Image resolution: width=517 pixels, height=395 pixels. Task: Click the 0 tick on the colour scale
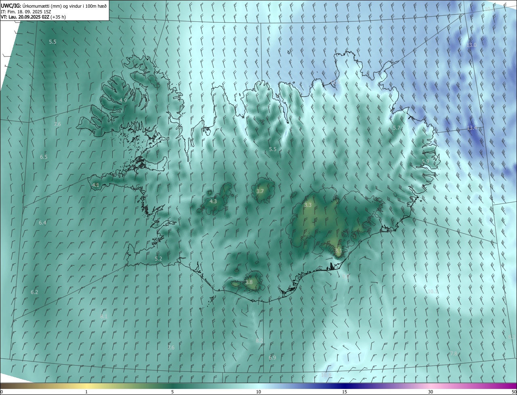[2, 392]
